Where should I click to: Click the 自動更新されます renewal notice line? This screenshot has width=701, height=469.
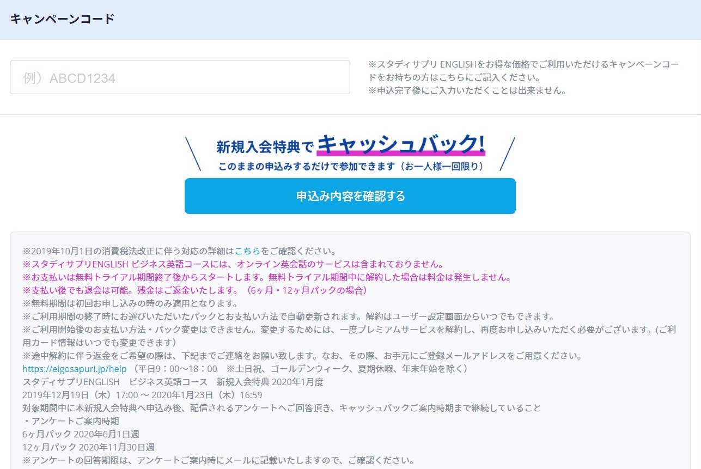tap(289, 316)
